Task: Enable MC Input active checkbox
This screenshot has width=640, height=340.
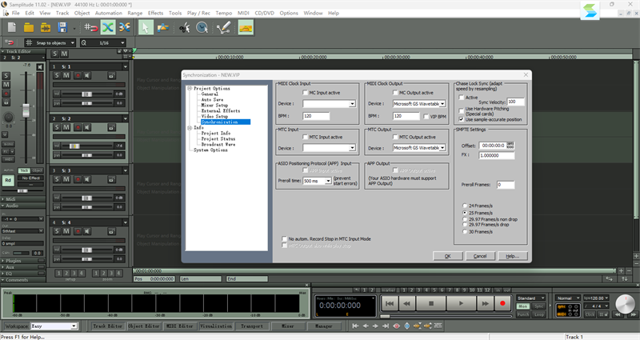Action: point(305,92)
